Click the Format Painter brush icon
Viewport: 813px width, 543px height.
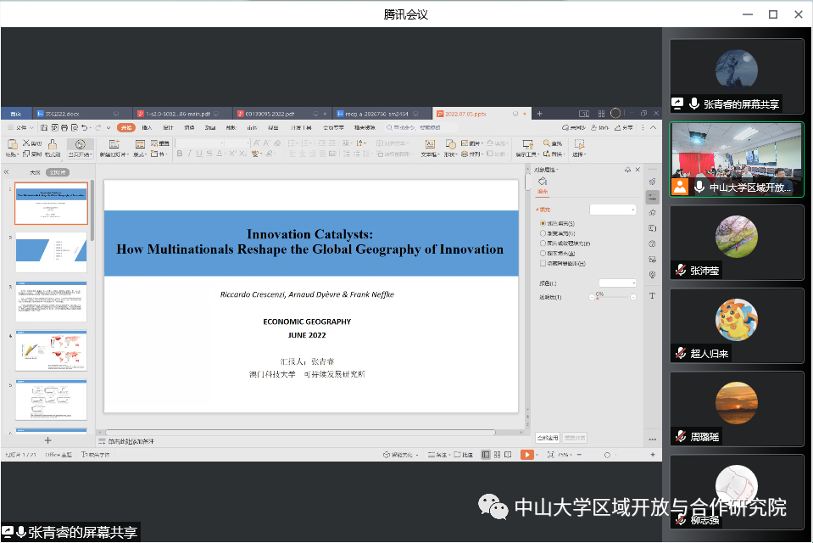point(53,144)
